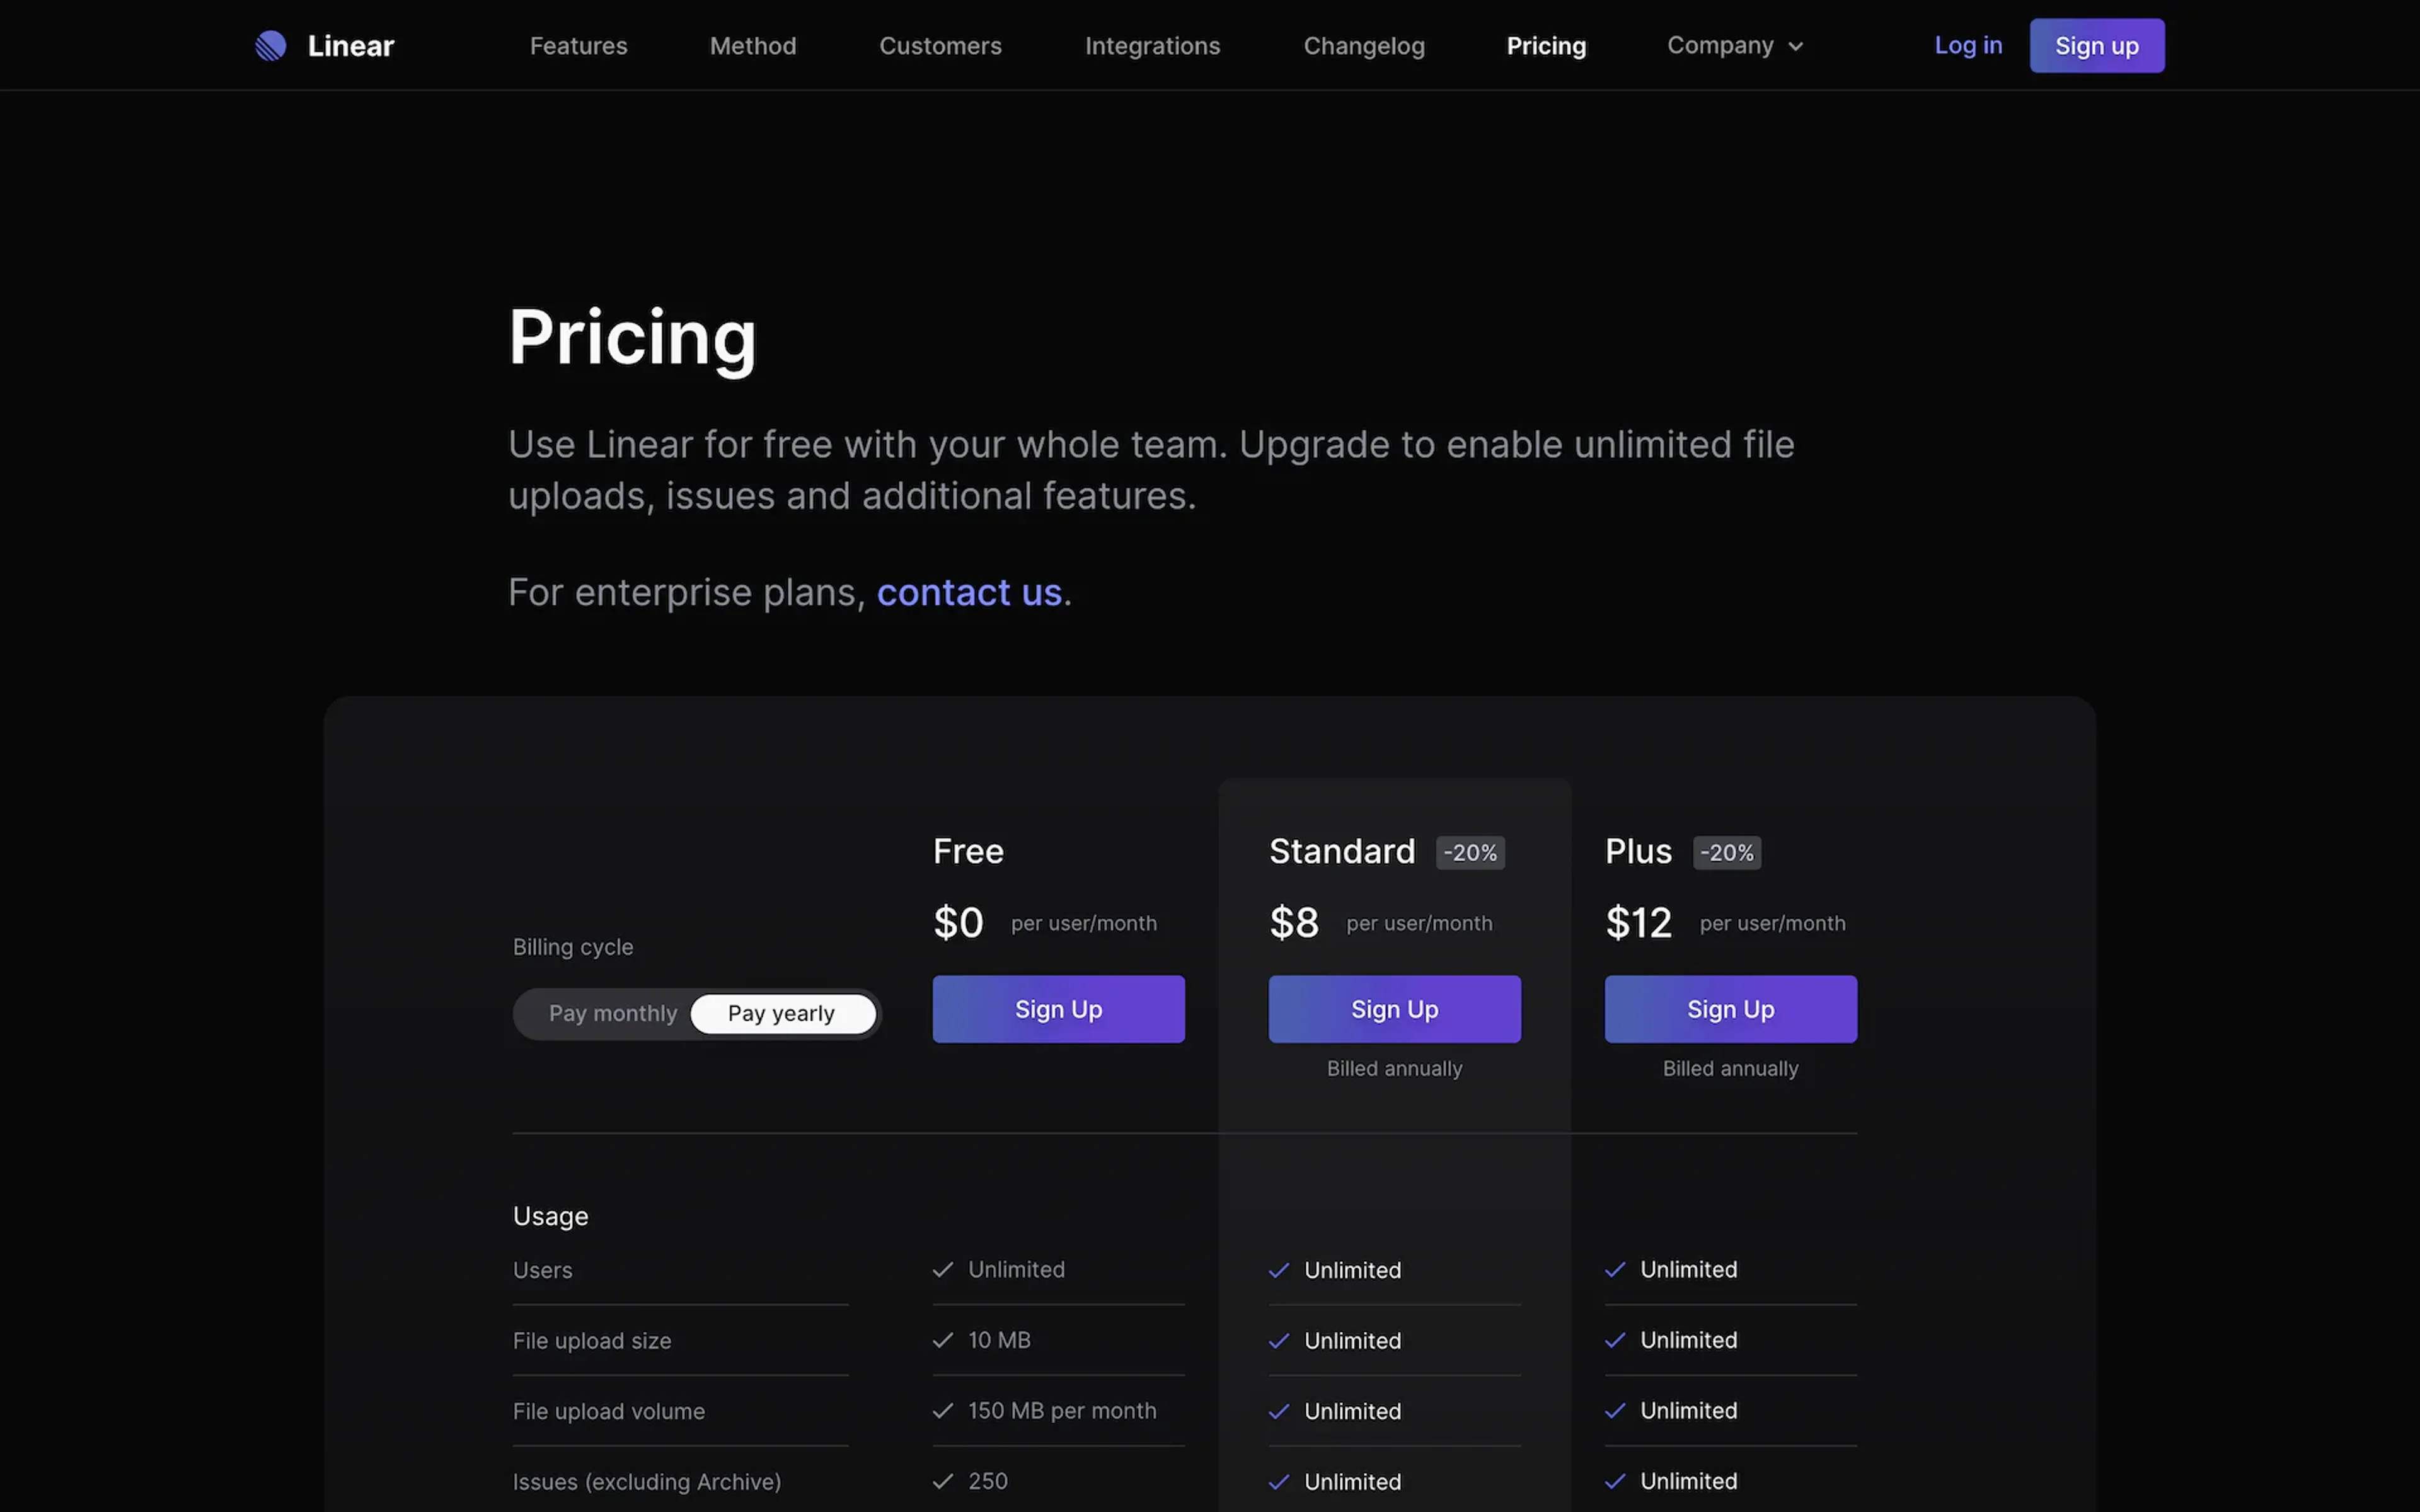Viewport: 2420px width, 1512px height.
Task: Click the Linear logo icon
Action: 270,46
